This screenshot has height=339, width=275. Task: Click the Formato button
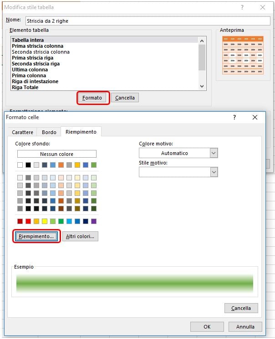pyautogui.click(x=92, y=98)
